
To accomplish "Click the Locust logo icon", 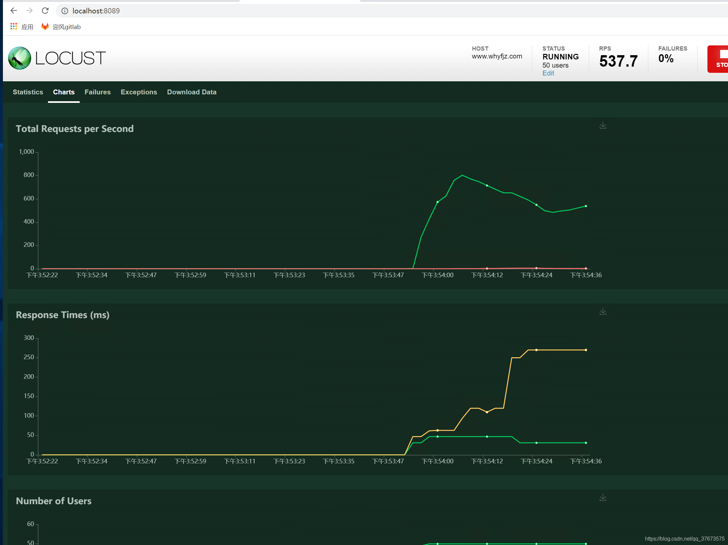I will point(19,58).
